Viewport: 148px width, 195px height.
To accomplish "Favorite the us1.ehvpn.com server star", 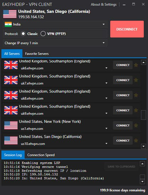I will [136, 125].
